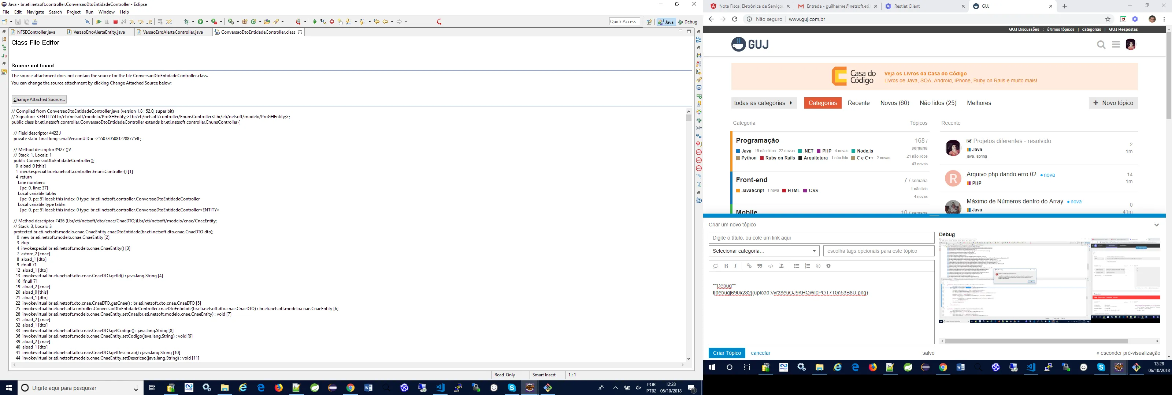Screen dimensions: 1172x395
Task: Click the upload image icon in editor
Action: click(782, 266)
